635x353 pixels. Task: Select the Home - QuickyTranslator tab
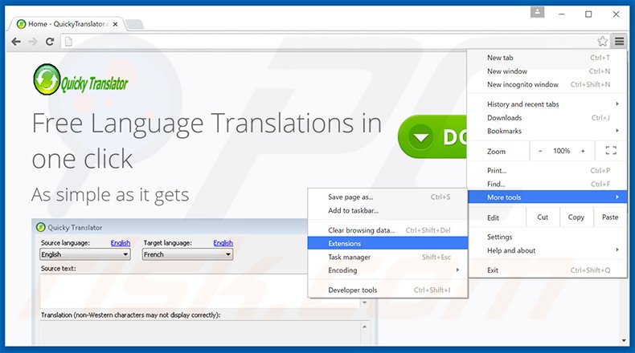point(67,24)
